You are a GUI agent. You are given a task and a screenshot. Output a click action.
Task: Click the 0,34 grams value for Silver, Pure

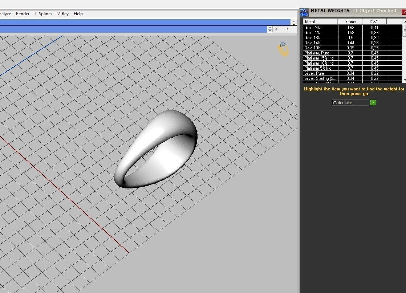(350, 73)
